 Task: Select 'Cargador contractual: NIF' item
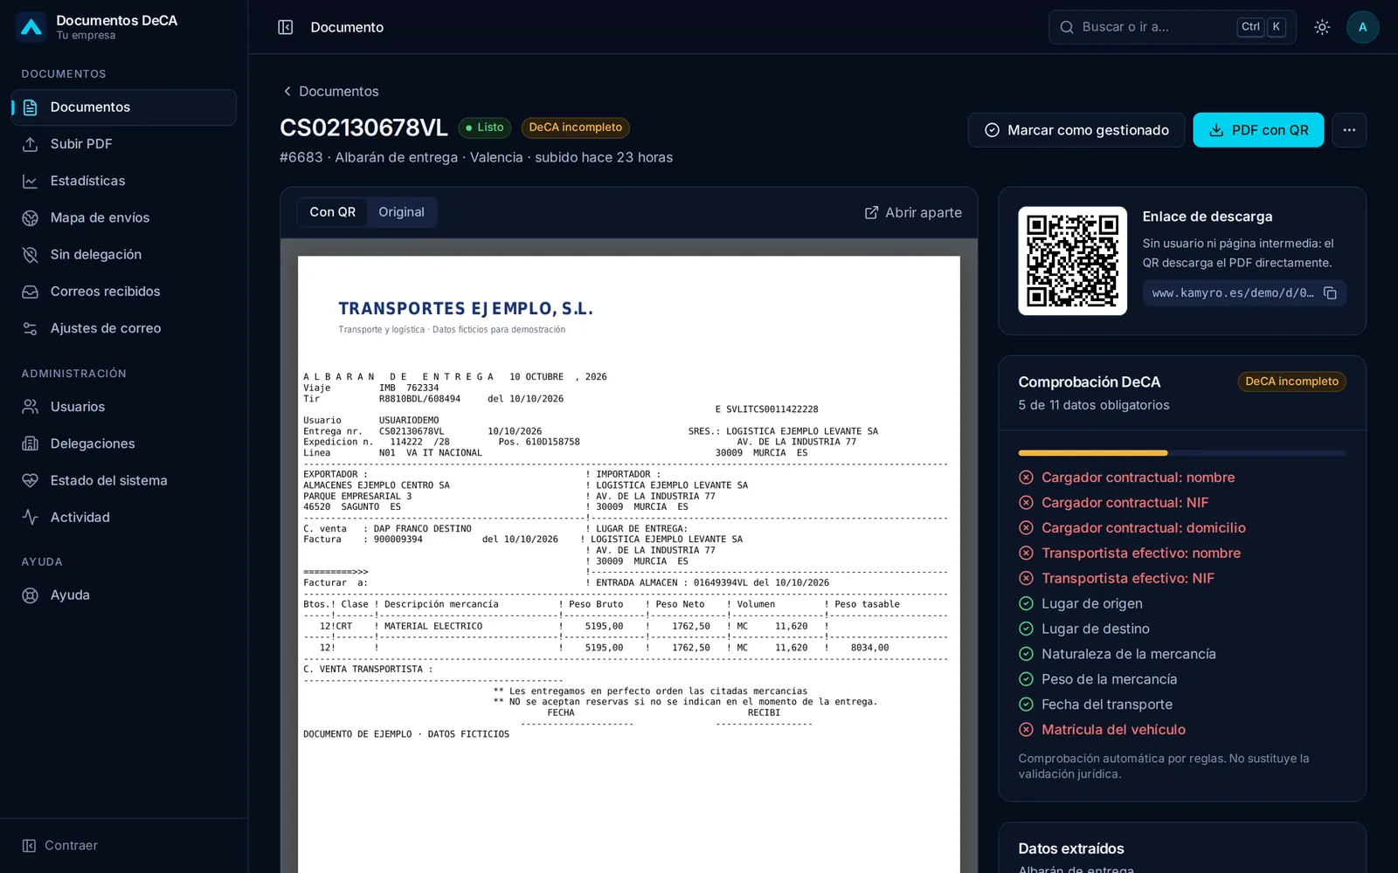coord(1113,503)
